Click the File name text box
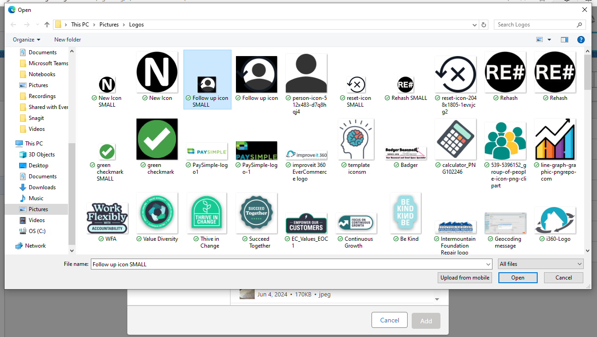The height and width of the screenshot is (337, 597). 288,264
